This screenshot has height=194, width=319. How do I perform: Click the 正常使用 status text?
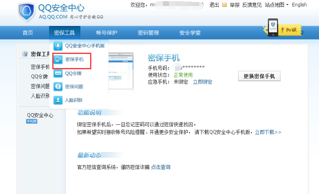coord(183,75)
